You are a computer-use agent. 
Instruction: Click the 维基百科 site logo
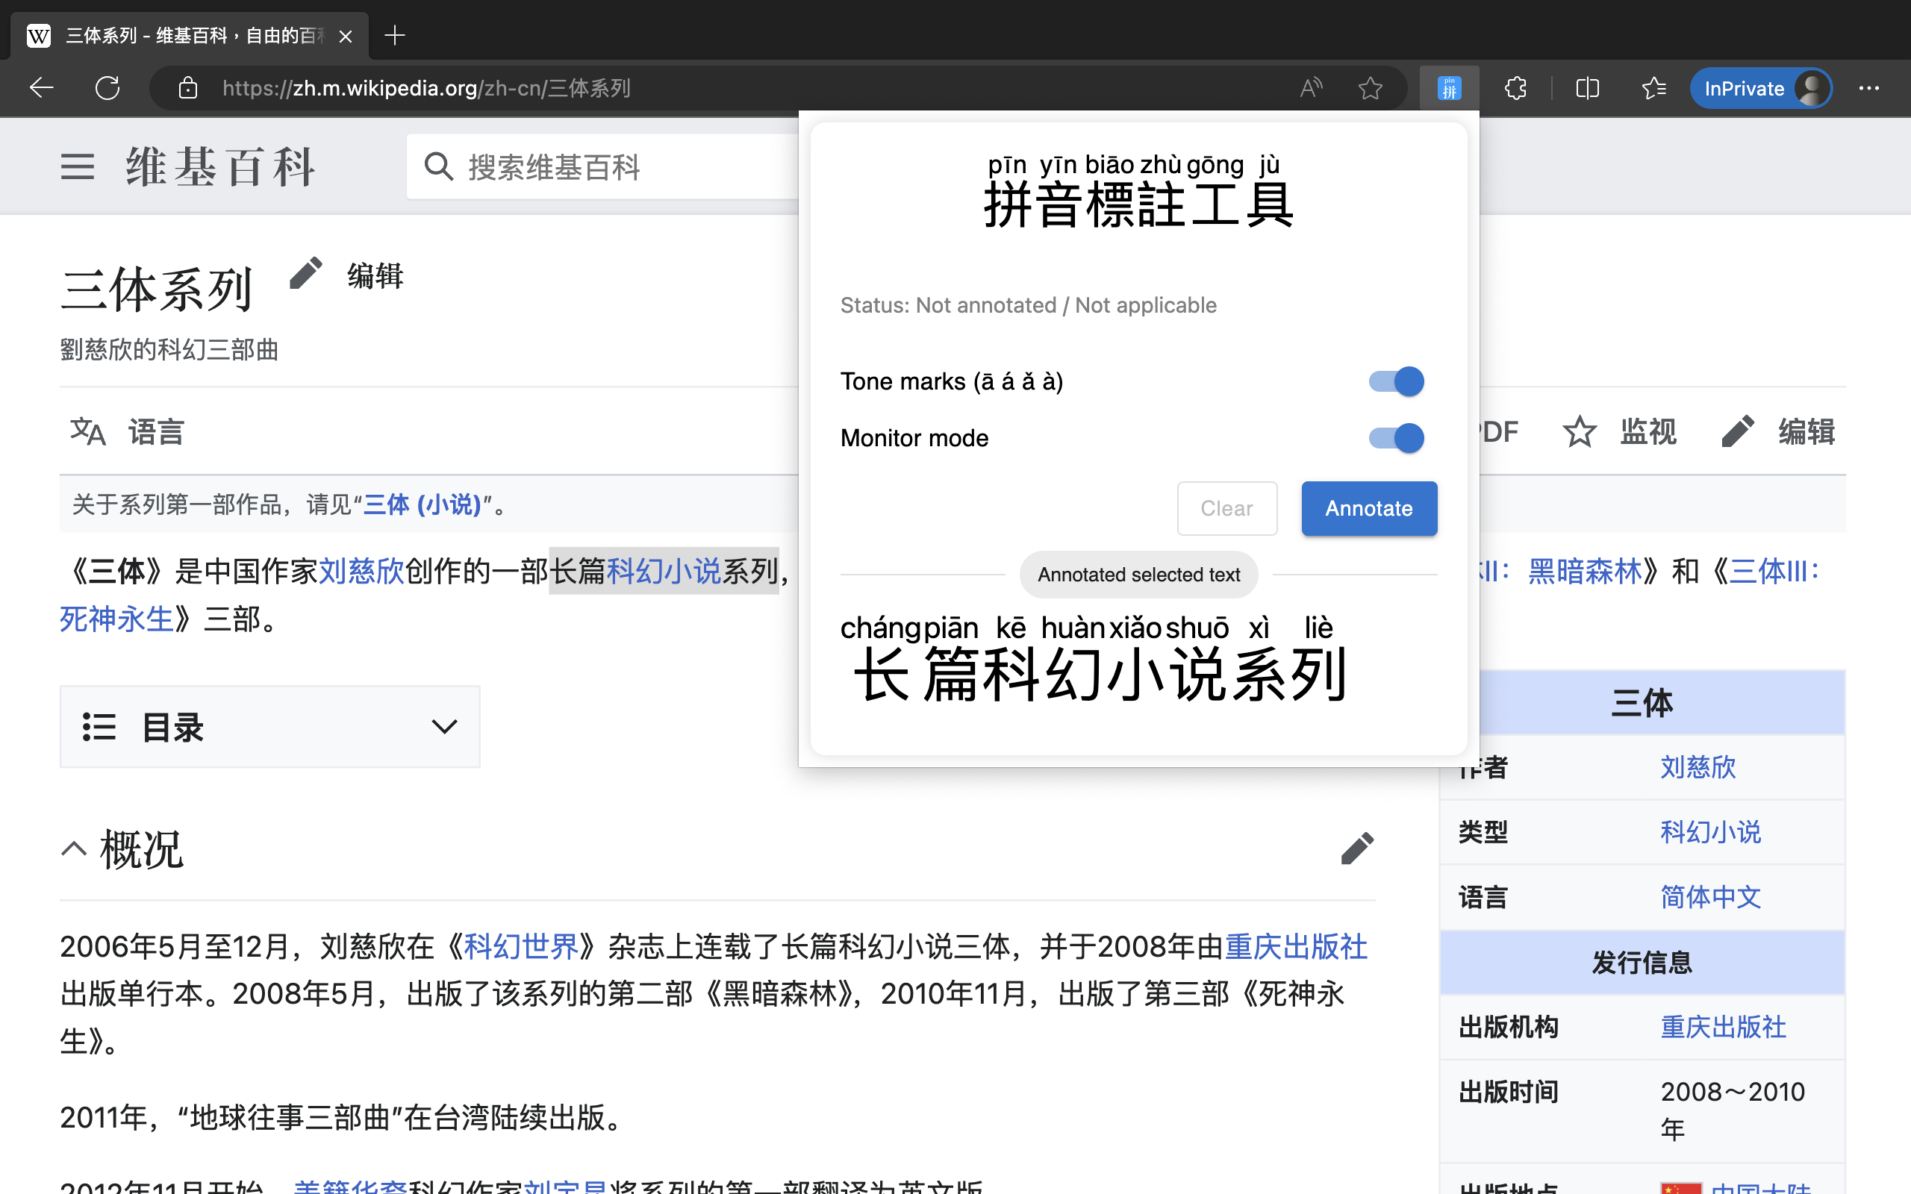pos(221,166)
